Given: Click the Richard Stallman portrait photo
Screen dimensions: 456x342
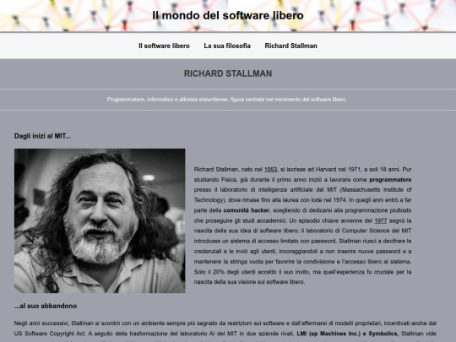Looking at the screenshot, I should pos(100,220).
